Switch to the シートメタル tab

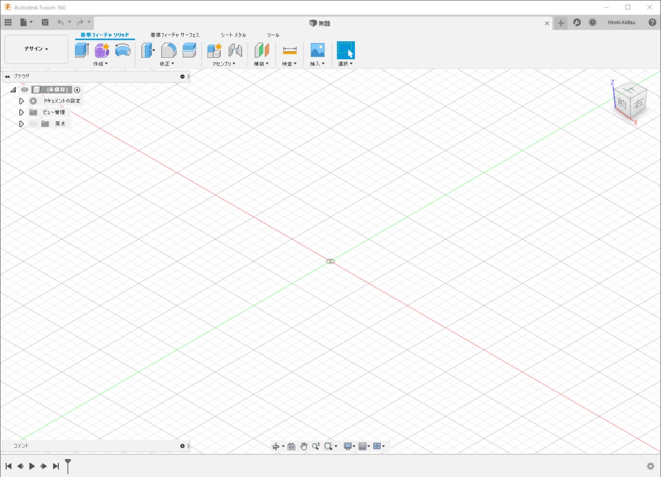click(233, 35)
